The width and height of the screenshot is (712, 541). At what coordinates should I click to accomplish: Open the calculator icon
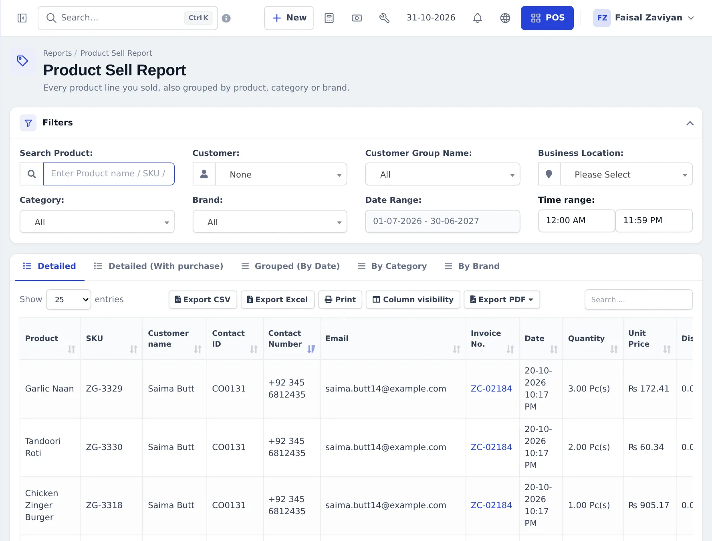tap(329, 18)
